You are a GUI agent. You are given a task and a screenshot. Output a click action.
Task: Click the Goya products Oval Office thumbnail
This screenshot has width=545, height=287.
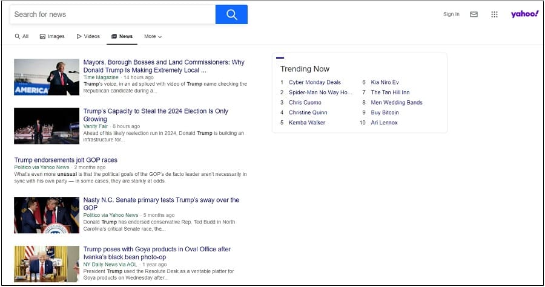pyautogui.click(x=47, y=264)
